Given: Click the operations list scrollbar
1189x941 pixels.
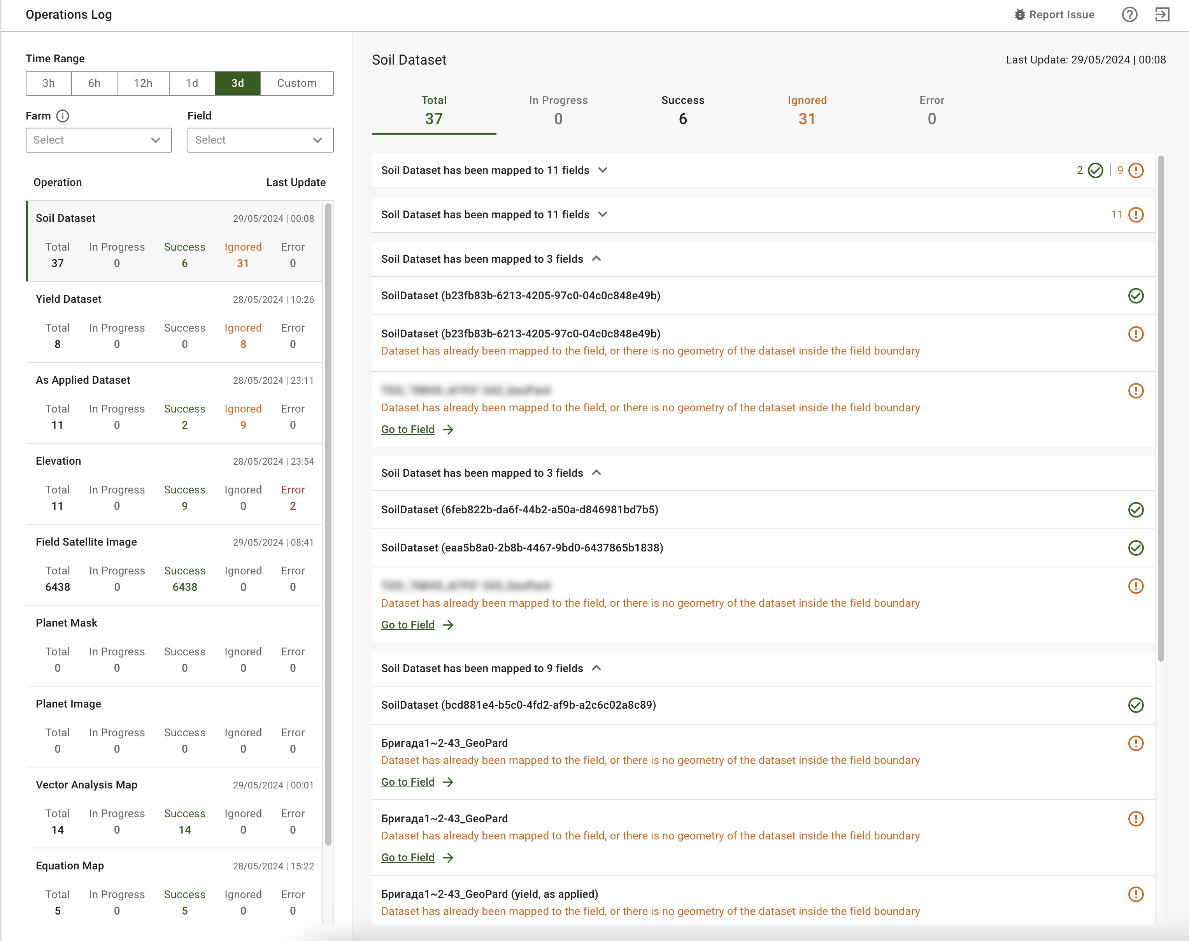Looking at the screenshot, I should pos(328,523).
